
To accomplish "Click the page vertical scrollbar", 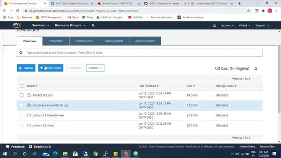I will [x=279, y=79].
